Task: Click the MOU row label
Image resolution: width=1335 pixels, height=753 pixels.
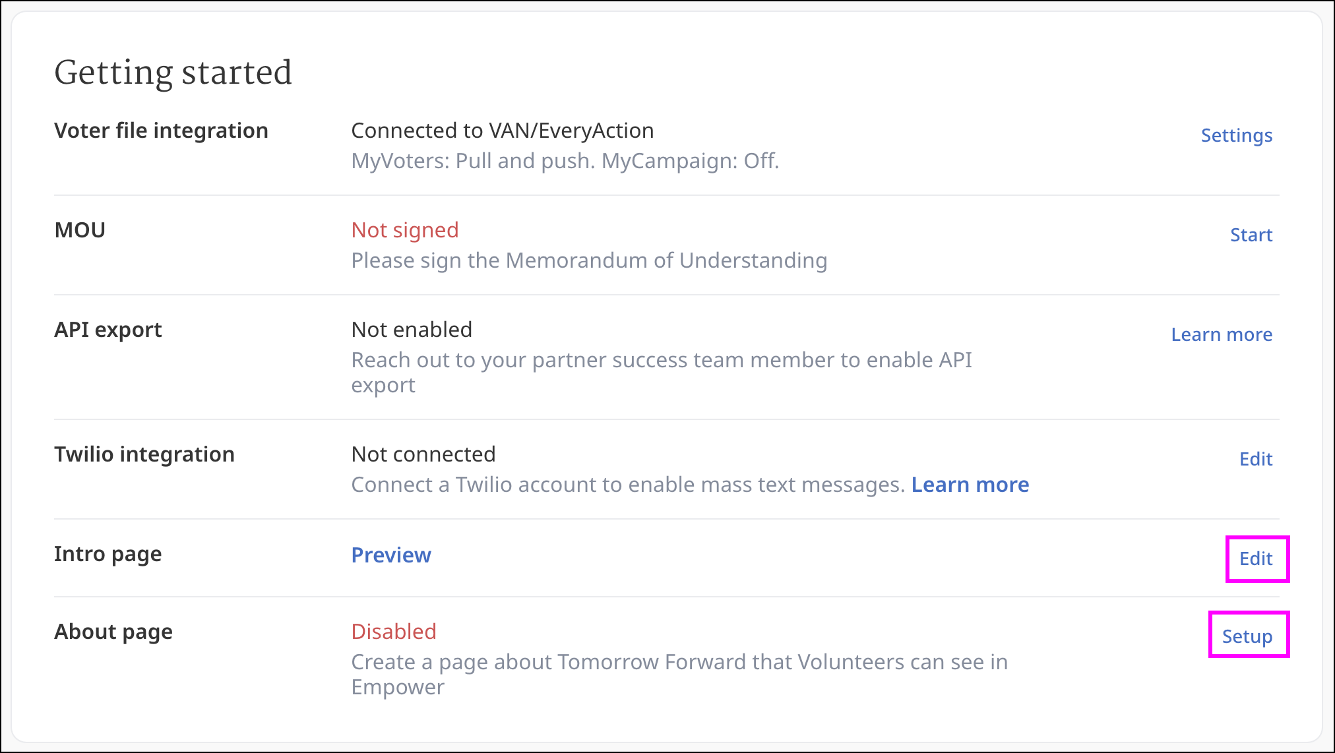Action: click(80, 230)
